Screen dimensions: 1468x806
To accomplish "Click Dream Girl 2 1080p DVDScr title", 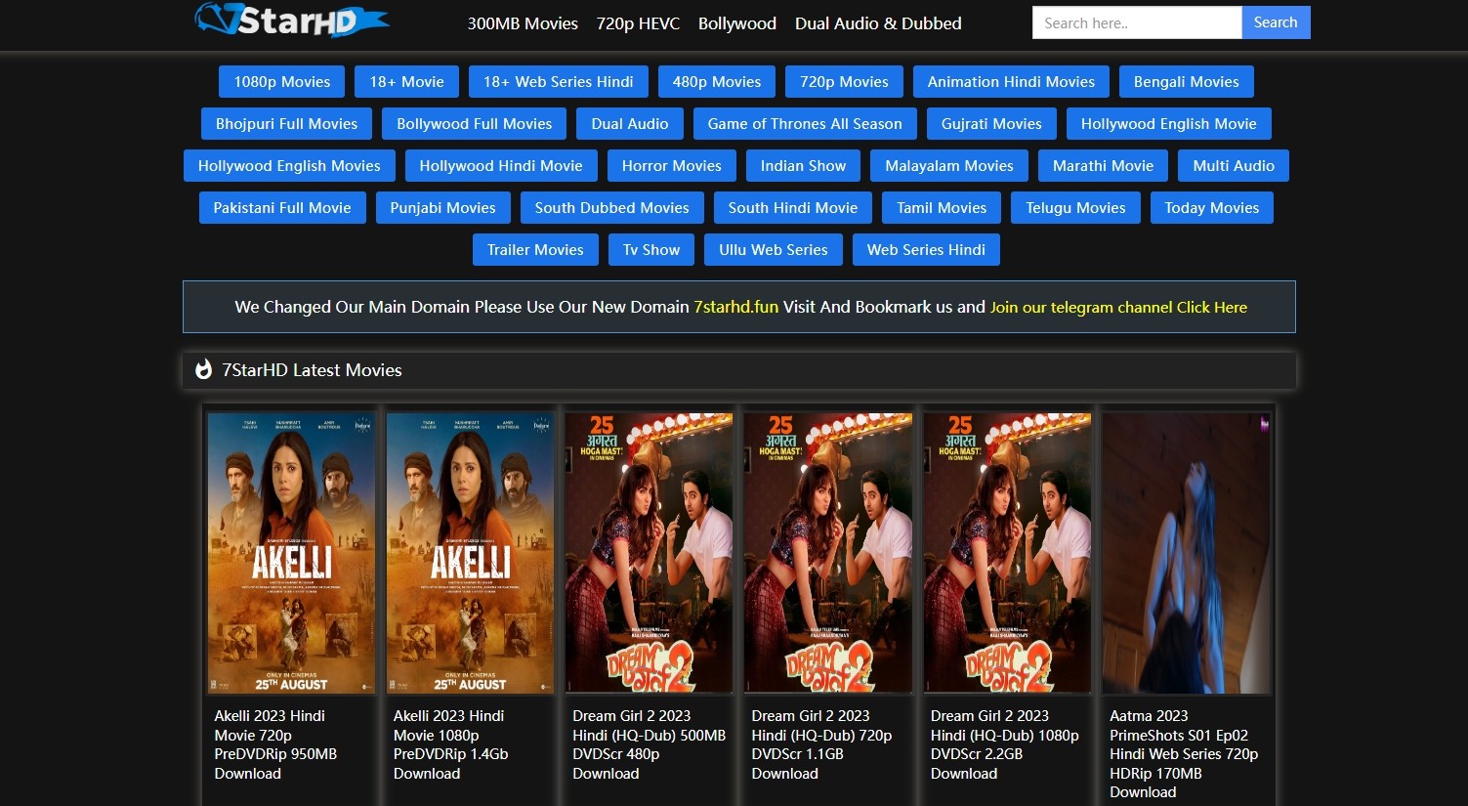I will click(1004, 744).
